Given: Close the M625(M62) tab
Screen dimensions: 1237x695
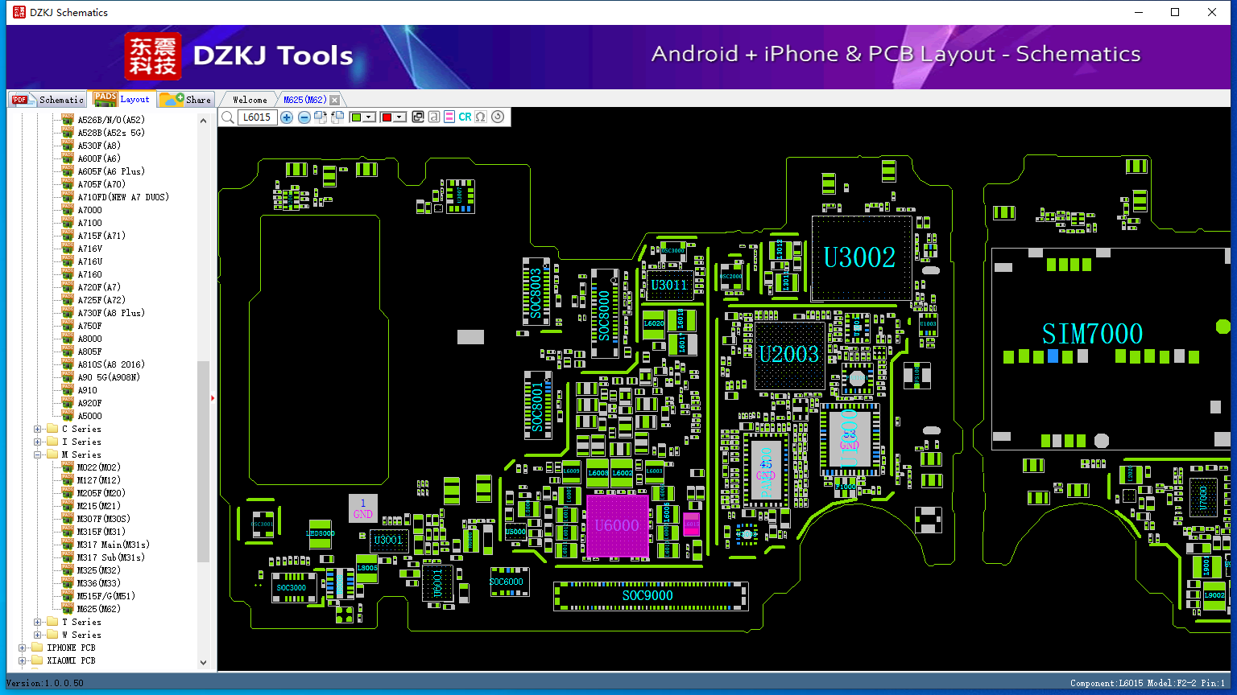Looking at the screenshot, I should pos(335,100).
